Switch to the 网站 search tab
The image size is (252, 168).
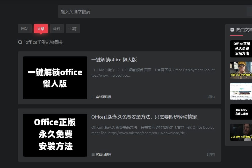pyautogui.click(x=25, y=29)
